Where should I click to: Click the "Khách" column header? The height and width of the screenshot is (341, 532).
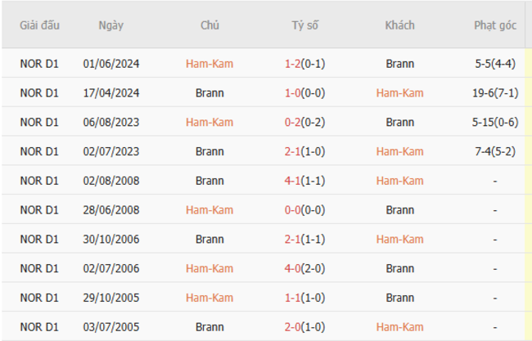pyautogui.click(x=399, y=25)
